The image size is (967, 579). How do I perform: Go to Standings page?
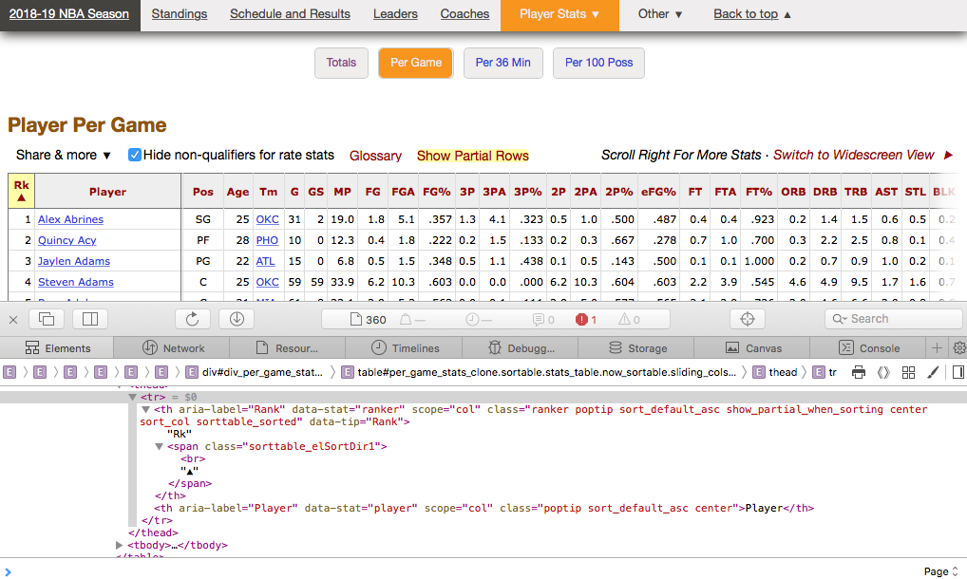tap(180, 14)
